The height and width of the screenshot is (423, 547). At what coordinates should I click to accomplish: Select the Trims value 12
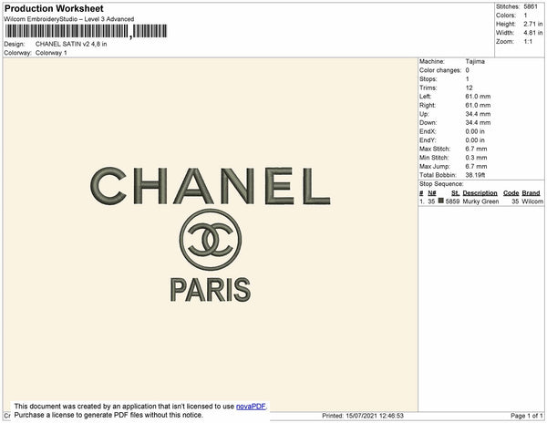pos(469,88)
